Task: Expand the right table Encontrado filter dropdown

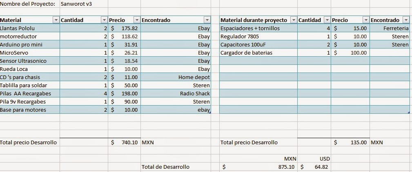Action: click(405, 20)
